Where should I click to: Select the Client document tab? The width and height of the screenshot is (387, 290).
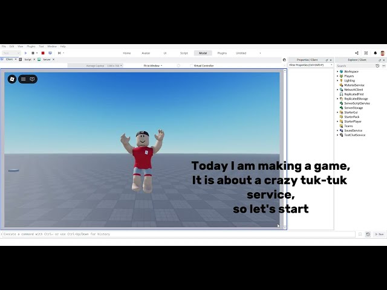point(9,59)
